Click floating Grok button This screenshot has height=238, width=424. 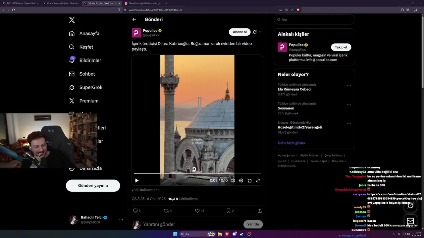click(410, 206)
